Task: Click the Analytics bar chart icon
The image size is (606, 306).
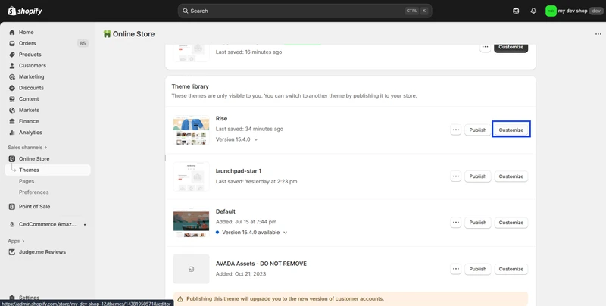Action: (x=12, y=132)
